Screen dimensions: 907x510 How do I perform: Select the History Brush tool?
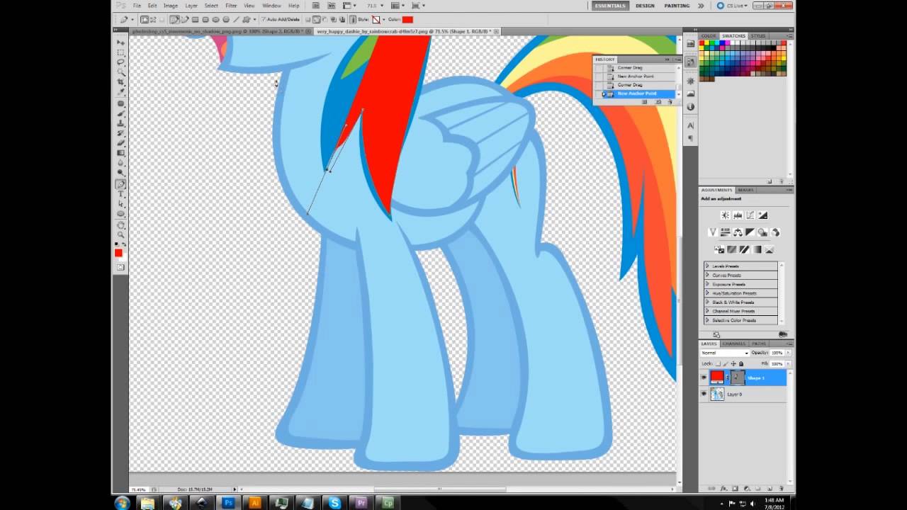coord(121,134)
